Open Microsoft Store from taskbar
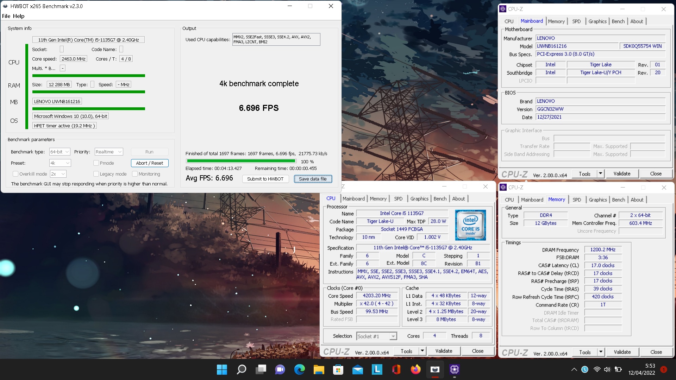 338,369
